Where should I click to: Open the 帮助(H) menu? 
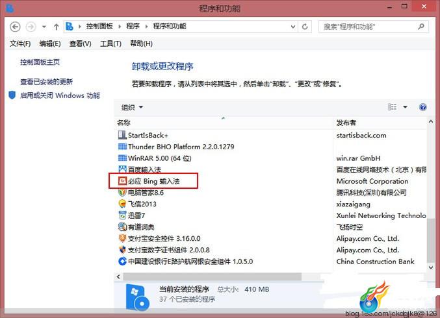pyautogui.click(x=141, y=43)
